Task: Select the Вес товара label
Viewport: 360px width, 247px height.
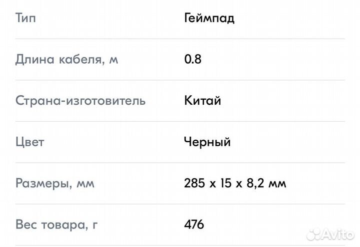Action: [x=56, y=224]
